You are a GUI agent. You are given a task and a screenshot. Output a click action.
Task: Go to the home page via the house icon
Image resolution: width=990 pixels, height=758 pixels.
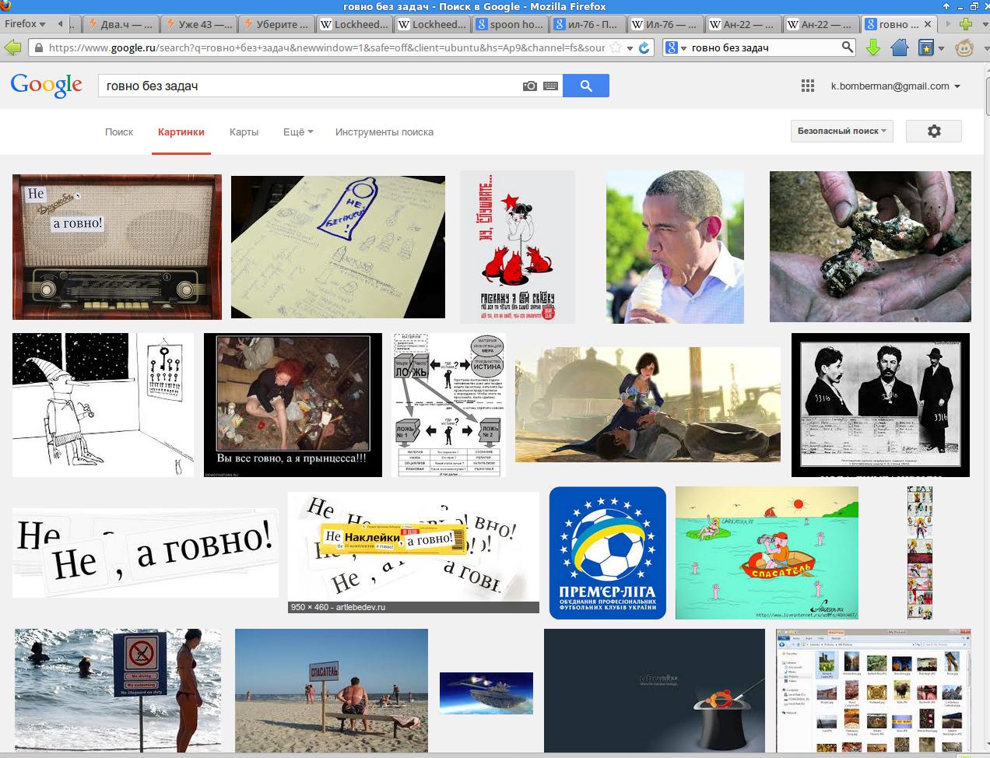[900, 48]
